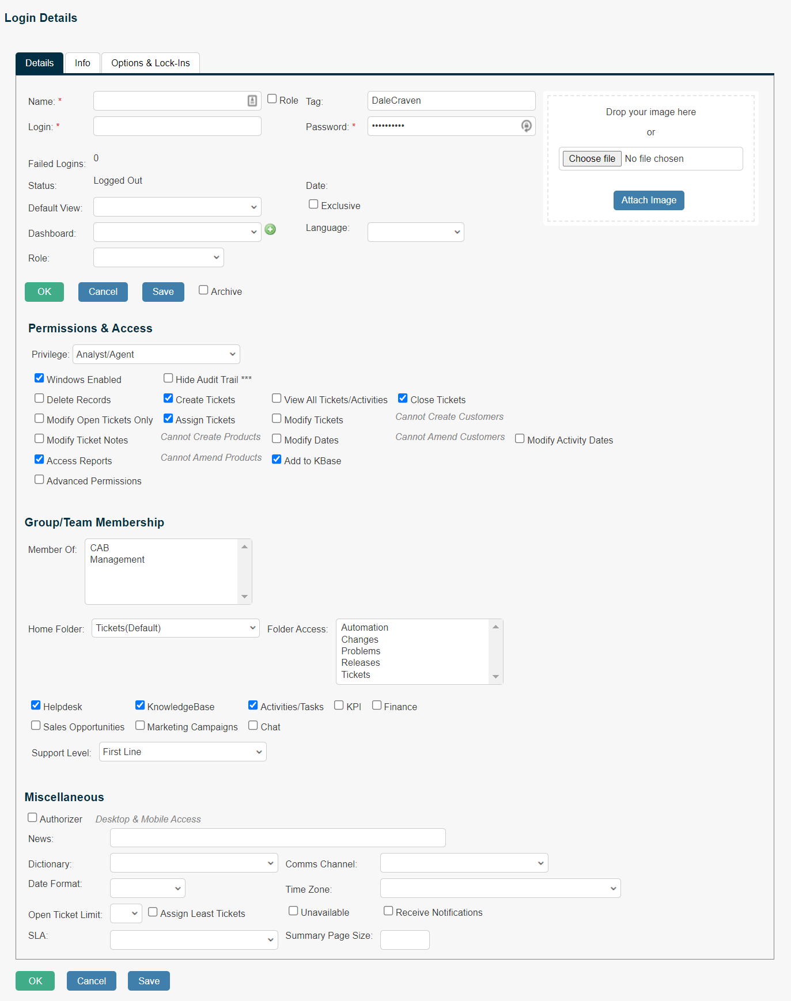
Task: Click the green plus icon beside Dashboard
Action: pos(270,229)
